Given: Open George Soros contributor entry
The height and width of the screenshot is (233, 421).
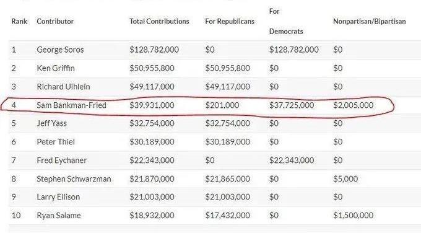Looking at the screenshot, I should point(60,50).
